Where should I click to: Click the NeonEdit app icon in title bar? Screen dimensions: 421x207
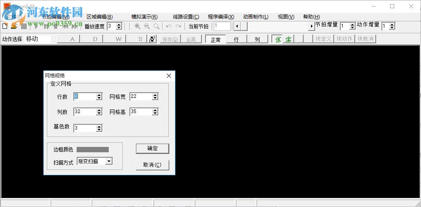(x=7, y=6)
